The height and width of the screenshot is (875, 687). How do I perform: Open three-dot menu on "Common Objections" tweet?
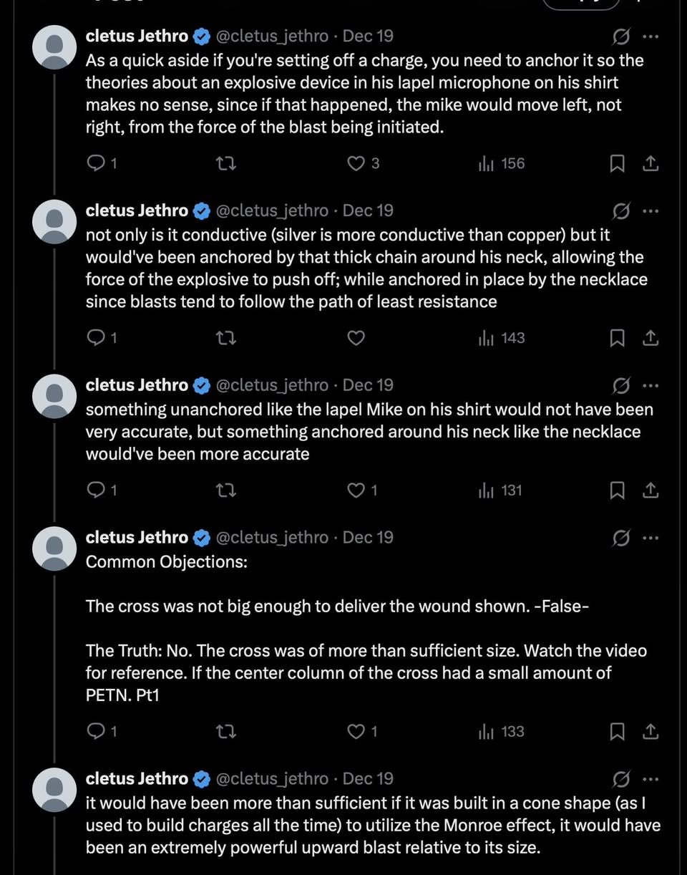coord(650,538)
